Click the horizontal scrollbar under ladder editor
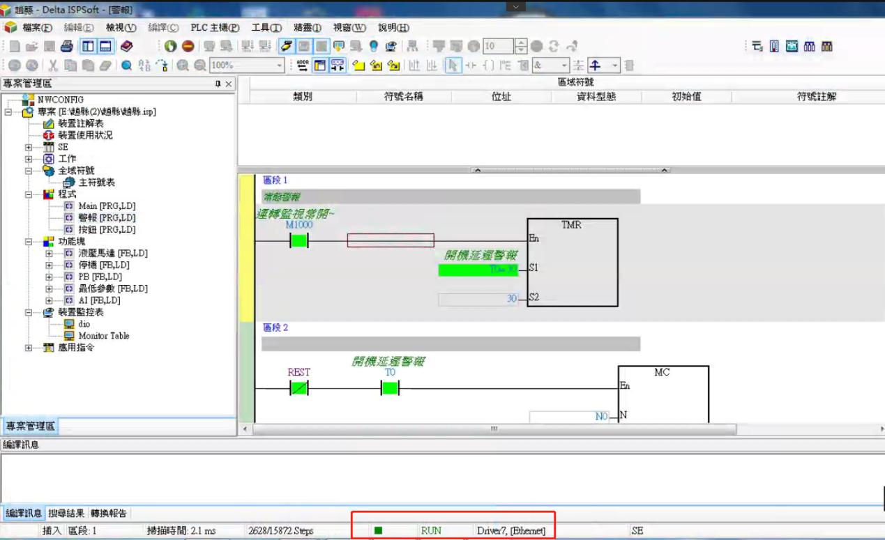 (x=493, y=429)
